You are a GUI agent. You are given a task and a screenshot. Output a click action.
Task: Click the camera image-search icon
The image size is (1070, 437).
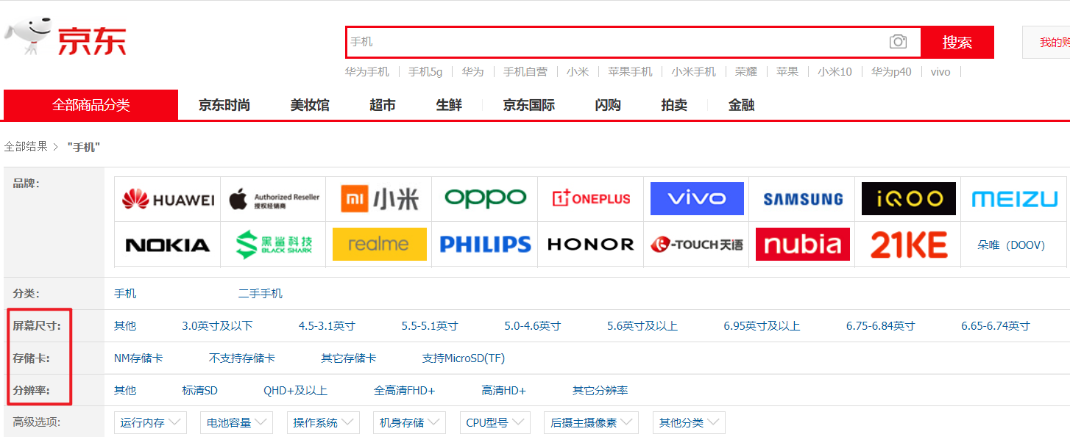pyautogui.click(x=898, y=42)
